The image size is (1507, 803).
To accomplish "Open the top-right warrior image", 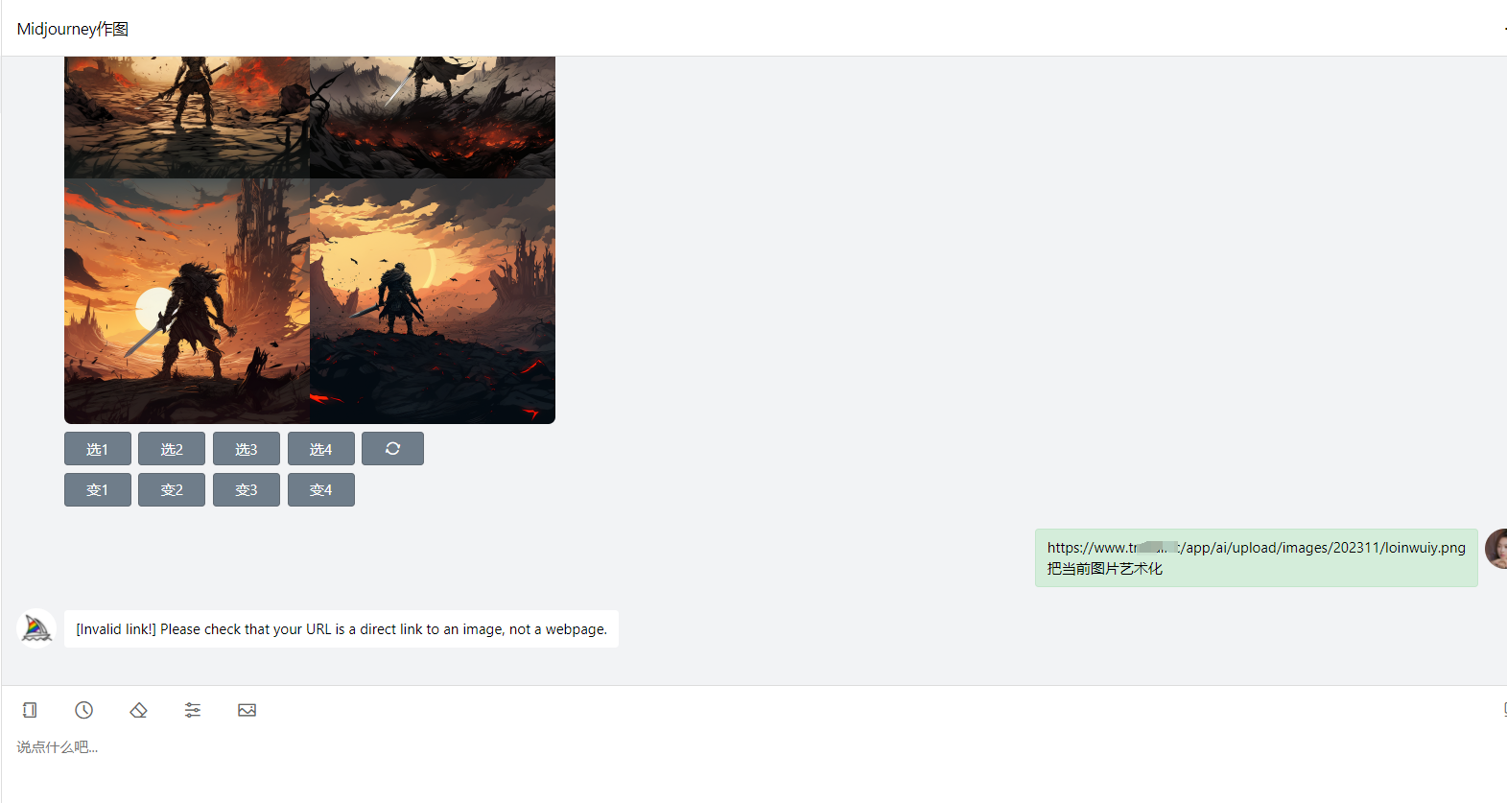I will (433, 117).
